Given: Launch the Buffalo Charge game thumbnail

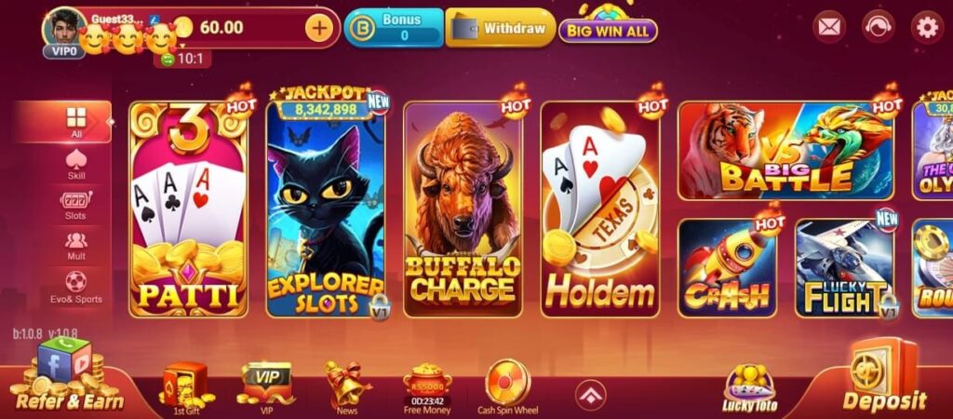Looking at the screenshot, I should pyautogui.click(x=463, y=209).
